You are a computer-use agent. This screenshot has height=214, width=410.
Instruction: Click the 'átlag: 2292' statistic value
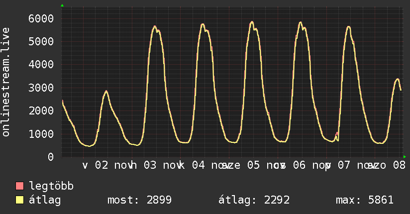(254, 201)
